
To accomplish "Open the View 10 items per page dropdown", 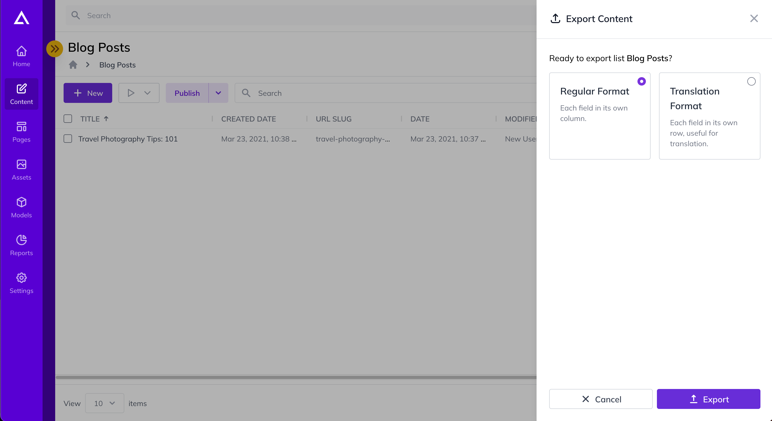I will pos(105,403).
